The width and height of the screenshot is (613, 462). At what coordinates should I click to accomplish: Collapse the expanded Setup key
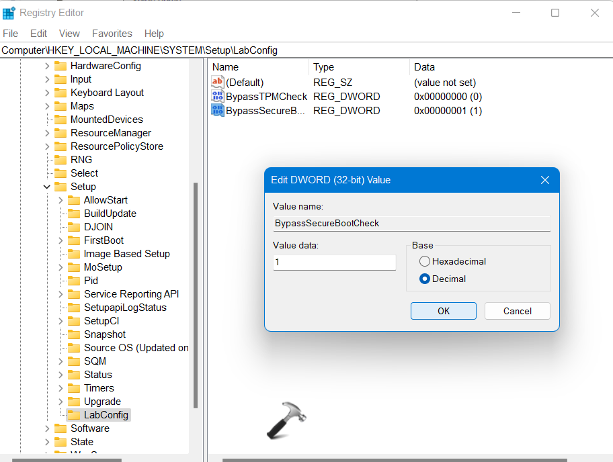pyautogui.click(x=47, y=187)
